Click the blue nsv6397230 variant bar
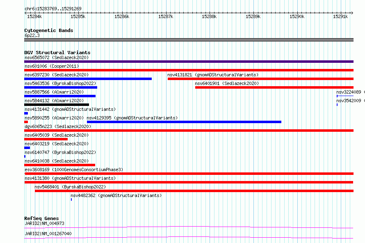365x243 pixels. [88, 79]
